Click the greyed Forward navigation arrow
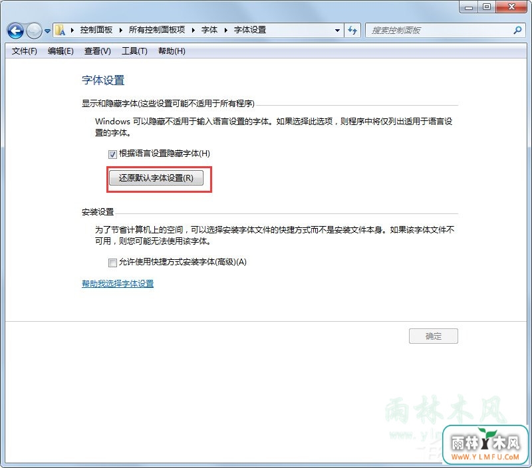532x468 pixels. point(34,31)
